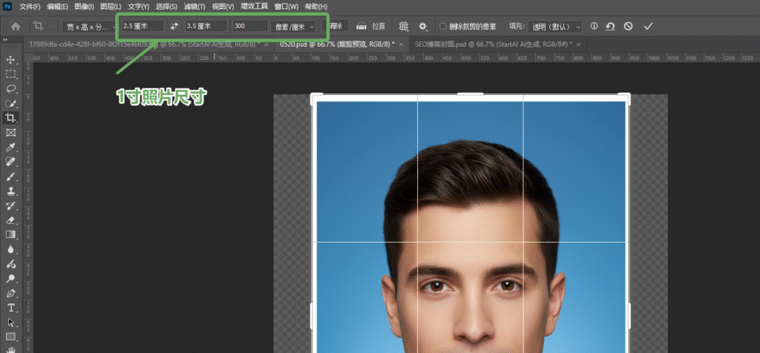760x353 pixels.
Task: Select the Eyedropper tool
Action: 10,147
